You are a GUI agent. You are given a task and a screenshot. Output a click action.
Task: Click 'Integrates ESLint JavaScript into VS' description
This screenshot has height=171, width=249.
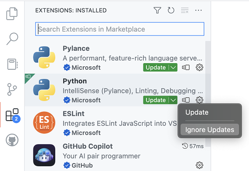120,124
